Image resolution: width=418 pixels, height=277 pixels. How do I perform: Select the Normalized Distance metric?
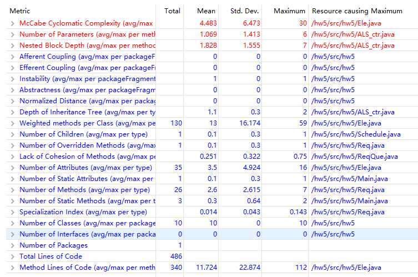tap(87, 101)
